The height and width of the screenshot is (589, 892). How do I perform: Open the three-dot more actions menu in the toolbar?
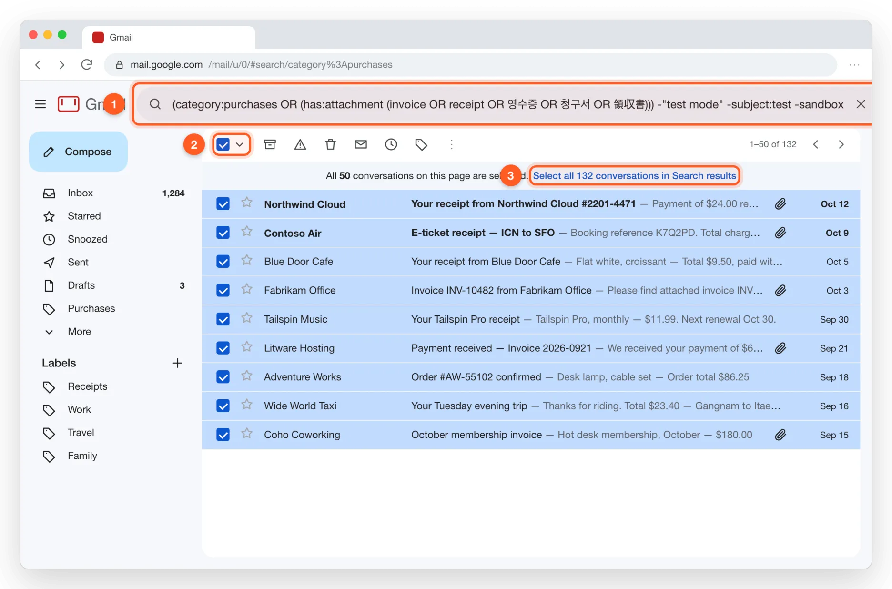(x=452, y=144)
